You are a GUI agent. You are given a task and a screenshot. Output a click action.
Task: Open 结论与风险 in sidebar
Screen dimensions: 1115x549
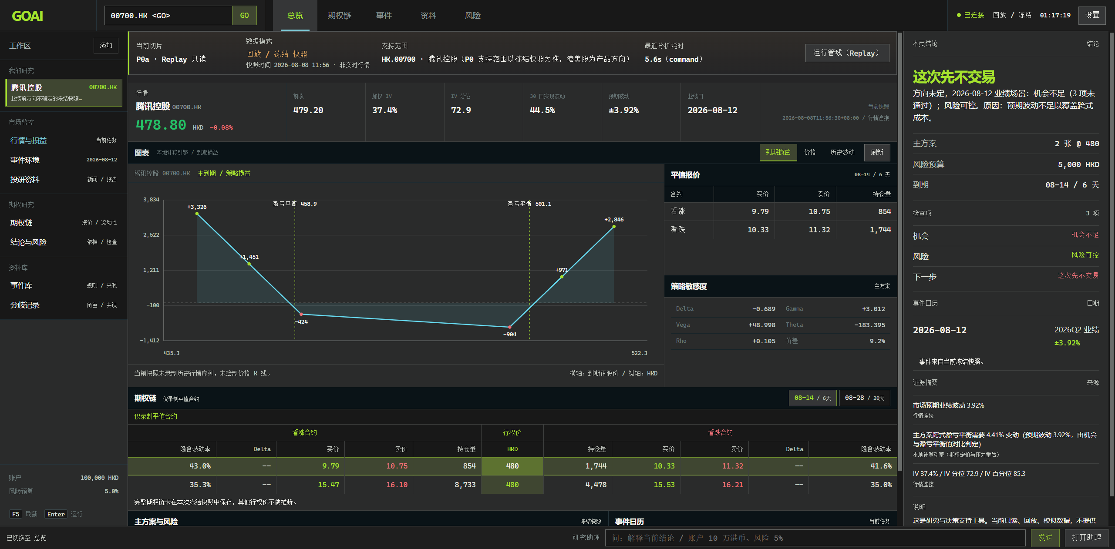click(64, 242)
